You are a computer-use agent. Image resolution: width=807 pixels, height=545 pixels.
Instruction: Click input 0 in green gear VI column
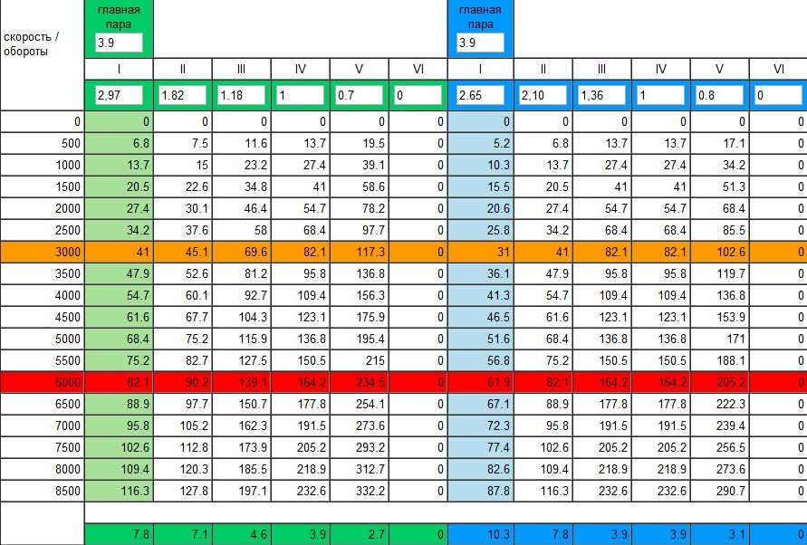(418, 95)
